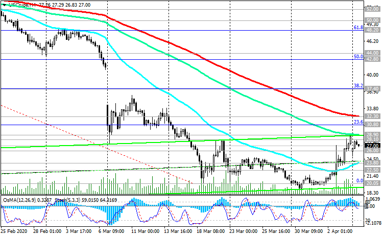Click the 32.30 price label on the axis

click(x=372, y=116)
